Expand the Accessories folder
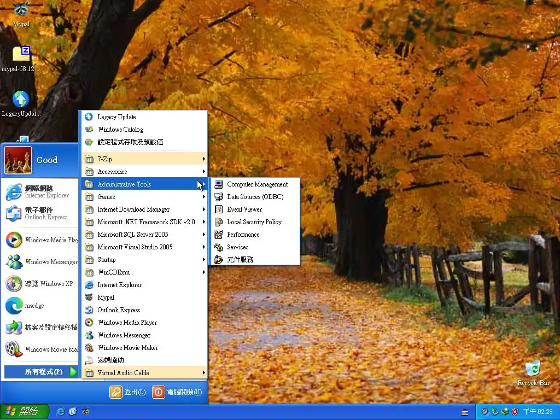The width and height of the screenshot is (560, 420). click(x=144, y=172)
